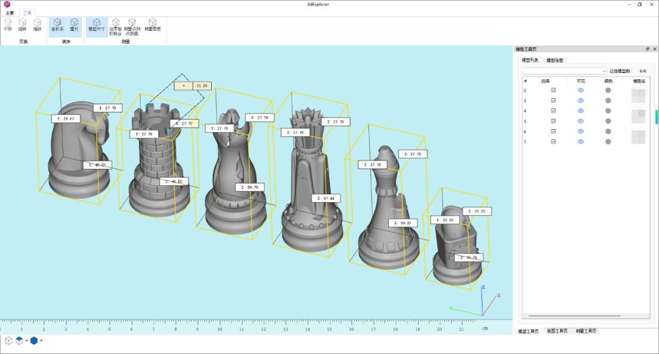Viewport: 659px width, 354px height.
Task: Toggle visibility of model 7
Action: coord(581,142)
